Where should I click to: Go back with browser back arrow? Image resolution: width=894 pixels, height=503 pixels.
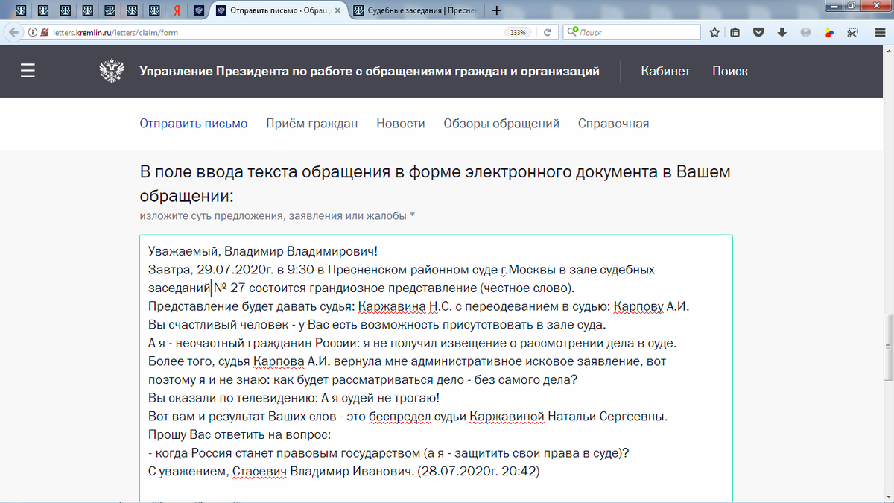12,32
